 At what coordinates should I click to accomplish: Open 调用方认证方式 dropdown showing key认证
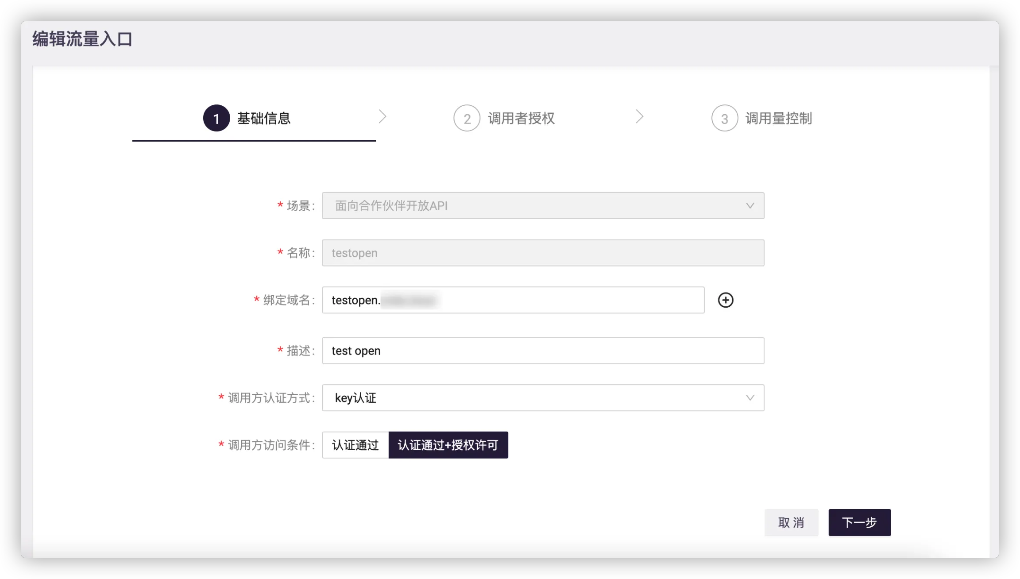click(531, 398)
